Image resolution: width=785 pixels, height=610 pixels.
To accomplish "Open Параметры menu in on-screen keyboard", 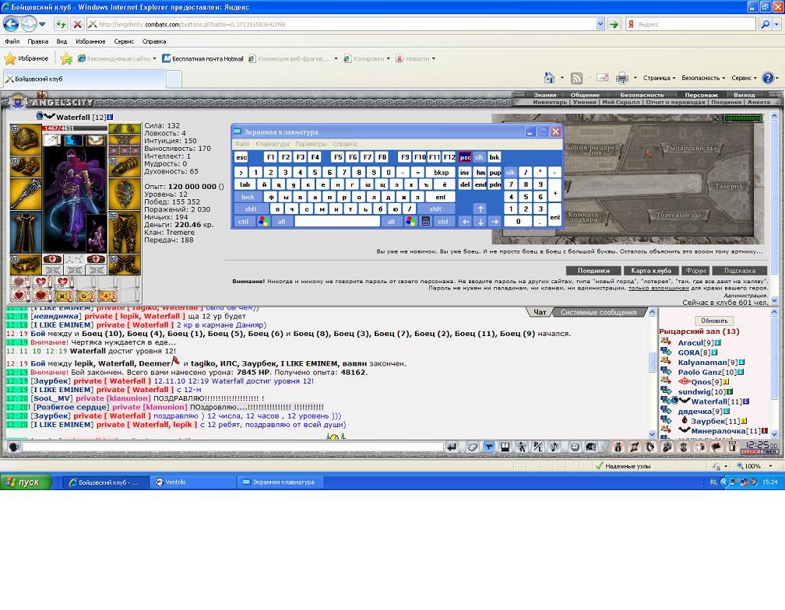I will [x=311, y=143].
